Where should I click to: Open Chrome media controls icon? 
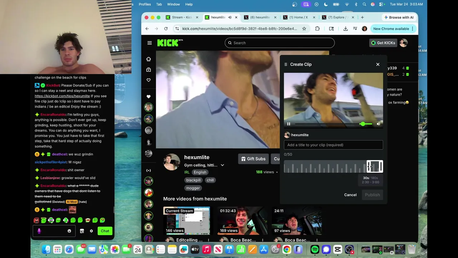point(355,29)
